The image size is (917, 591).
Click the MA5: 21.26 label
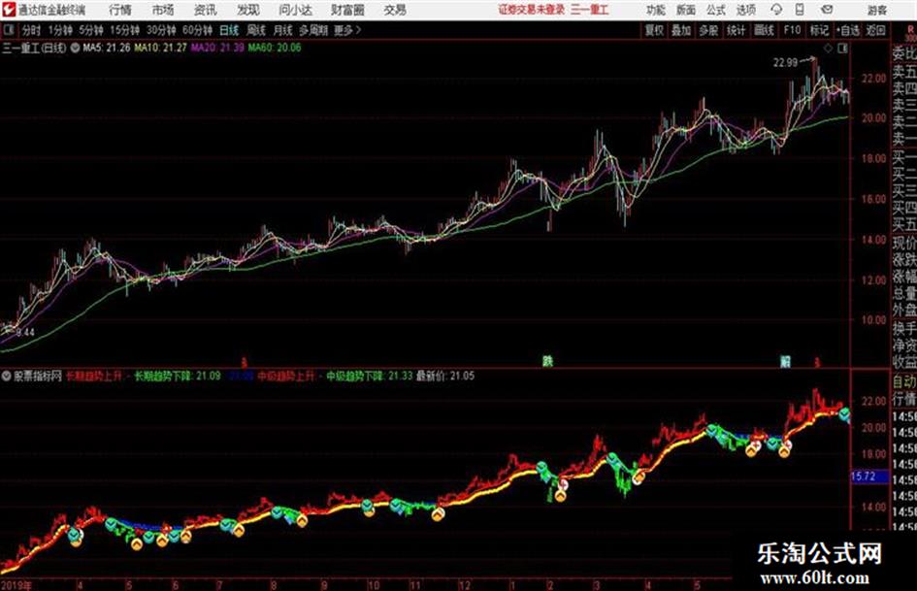[x=107, y=48]
